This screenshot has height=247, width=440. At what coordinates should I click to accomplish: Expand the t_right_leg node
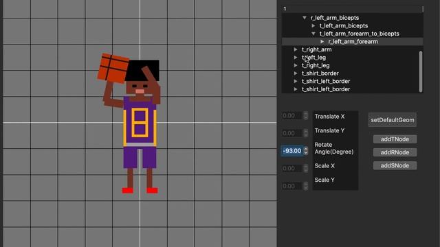[x=296, y=65]
